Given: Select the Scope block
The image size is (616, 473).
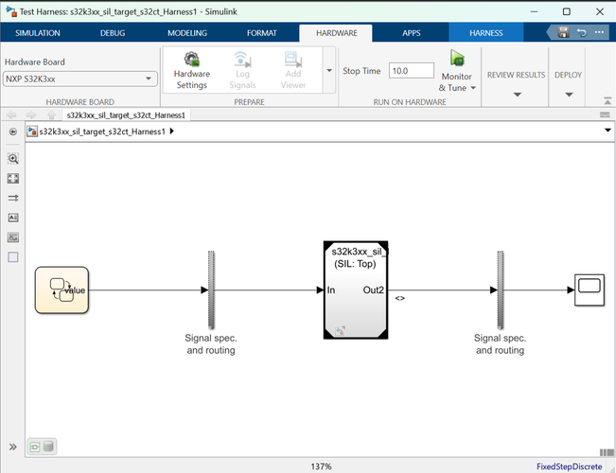Looking at the screenshot, I should 590,290.
